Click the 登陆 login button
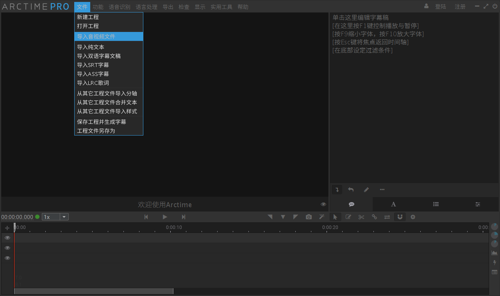Viewport: 500px width, 296px height. [x=441, y=7]
